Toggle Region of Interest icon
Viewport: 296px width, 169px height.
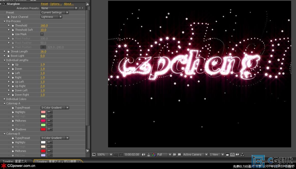(175, 154)
